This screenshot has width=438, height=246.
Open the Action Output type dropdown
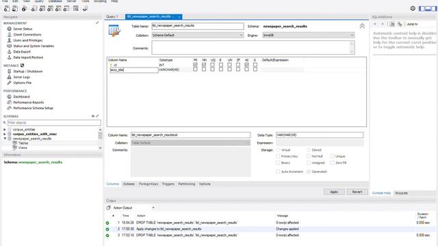tap(153, 208)
